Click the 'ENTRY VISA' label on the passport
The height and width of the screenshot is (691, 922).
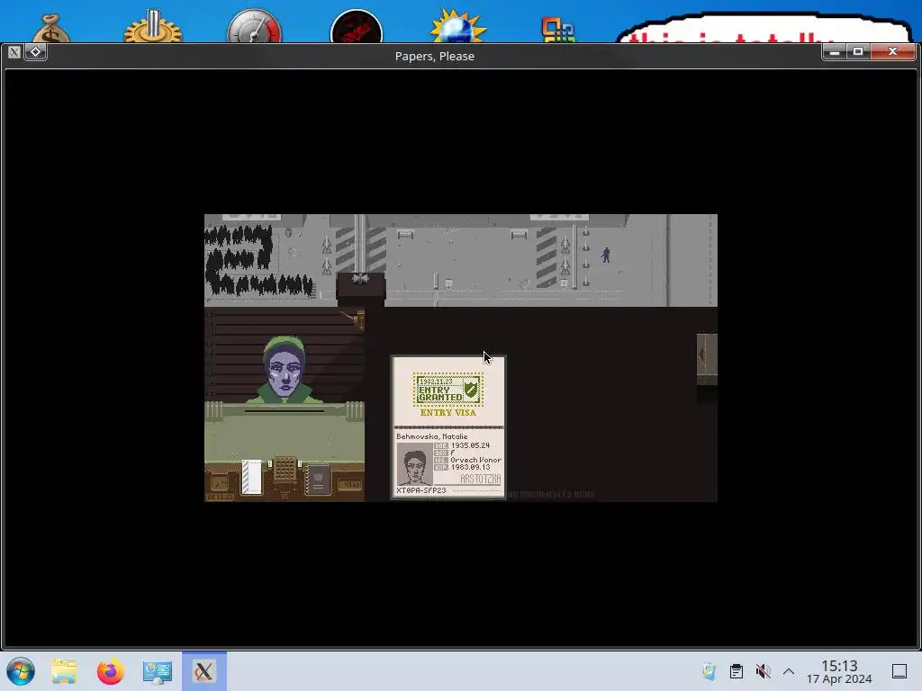click(x=448, y=412)
